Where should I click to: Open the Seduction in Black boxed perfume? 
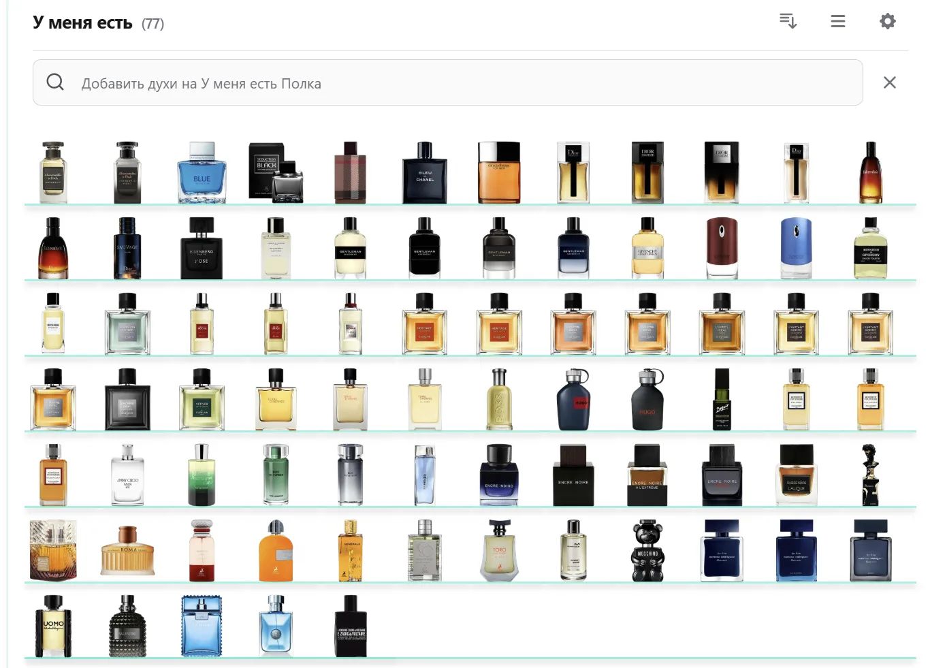276,172
